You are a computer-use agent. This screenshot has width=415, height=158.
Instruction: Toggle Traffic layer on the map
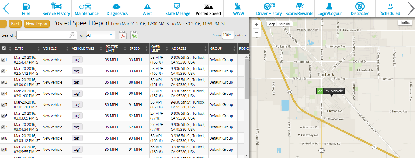pyautogui.click(x=405, y=23)
